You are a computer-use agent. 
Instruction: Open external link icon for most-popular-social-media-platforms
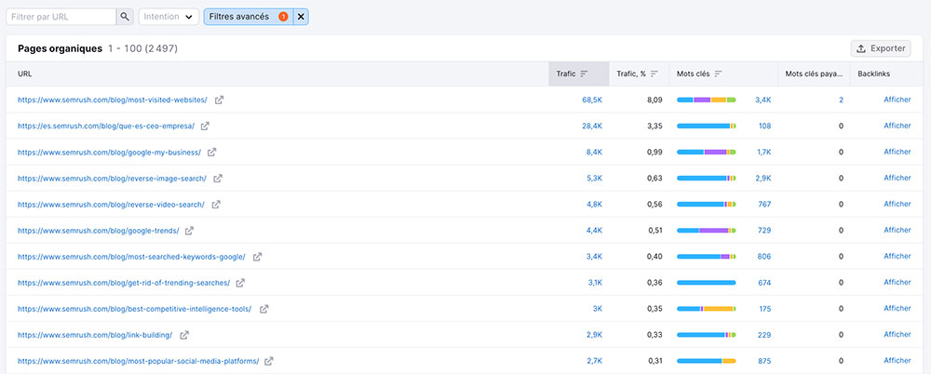click(x=269, y=361)
